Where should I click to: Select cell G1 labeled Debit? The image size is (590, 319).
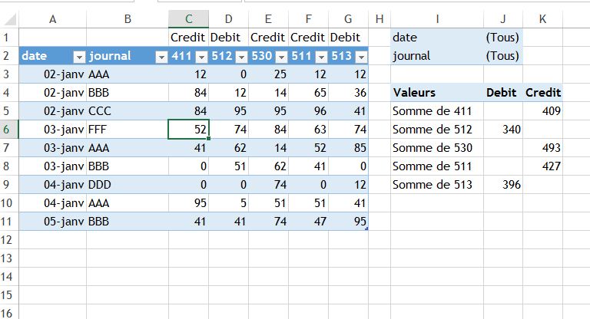[348, 38]
